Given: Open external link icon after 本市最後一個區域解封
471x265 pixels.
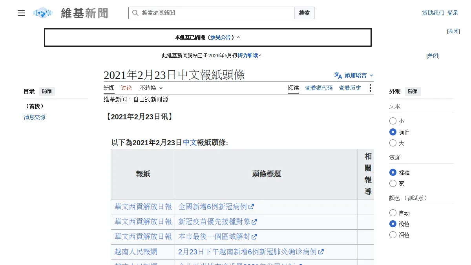Looking at the screenshot, I should click(254, 237).
